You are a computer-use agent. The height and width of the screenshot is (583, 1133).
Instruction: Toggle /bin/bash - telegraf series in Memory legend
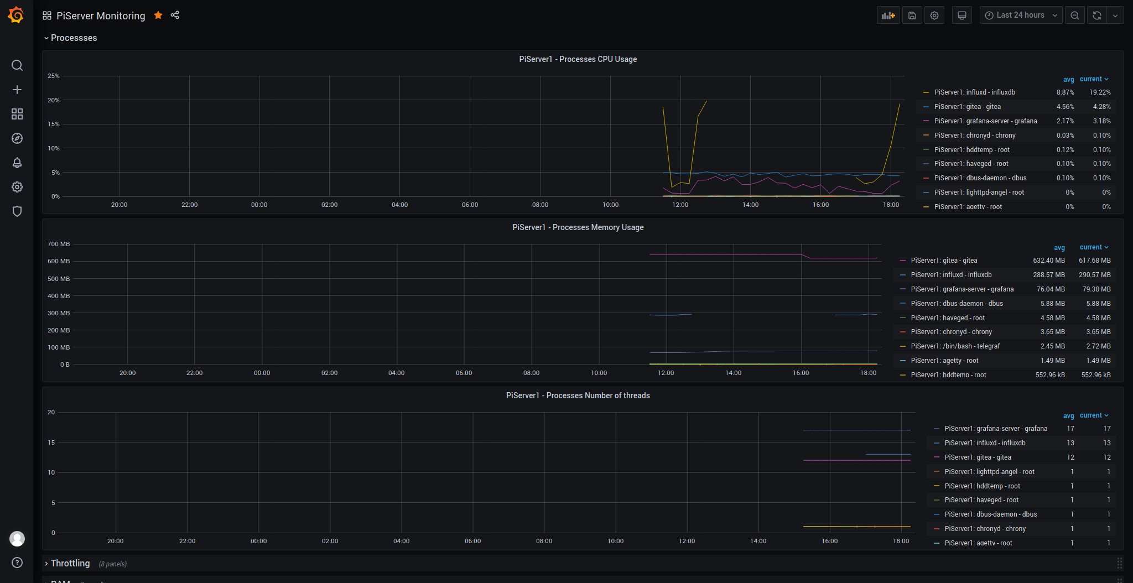click(x=955, y=346)
